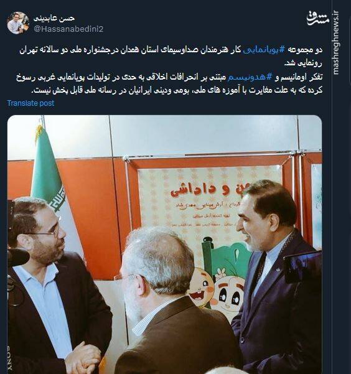Viewport: 351px width, 374px height.
Task: Click the vertical mashreghnews.ir watermark
Action: [x=336, y=42]
